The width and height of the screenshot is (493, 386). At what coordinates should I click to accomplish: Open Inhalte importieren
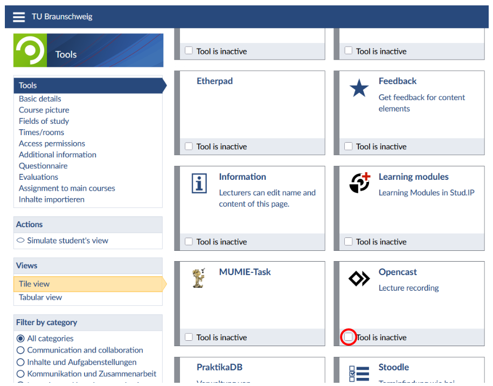click(52, 199)
